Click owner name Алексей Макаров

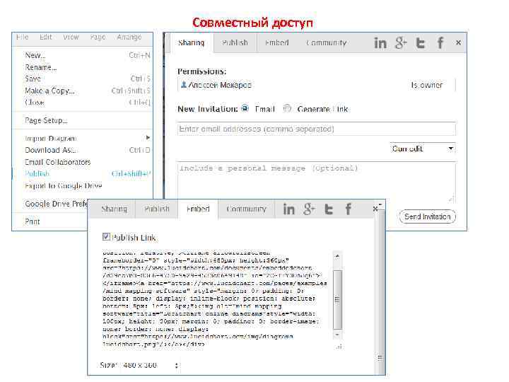pyautogui.click(x=220, y=85)
